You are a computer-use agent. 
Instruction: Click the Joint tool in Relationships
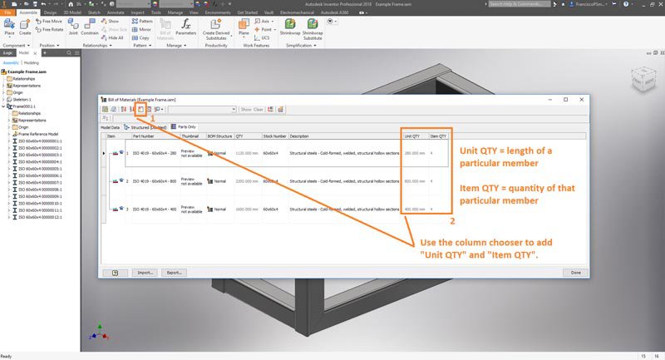click(x=73, y=27)
